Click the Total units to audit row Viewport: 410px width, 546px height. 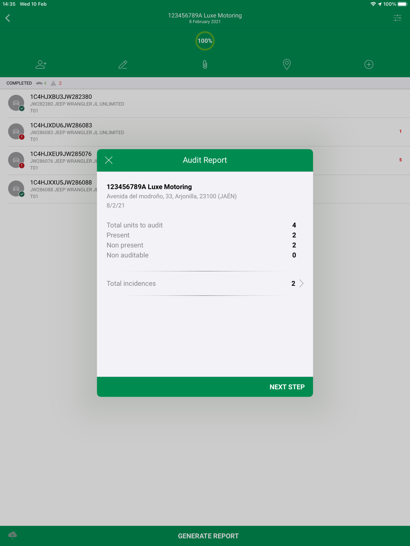point(201,225)
